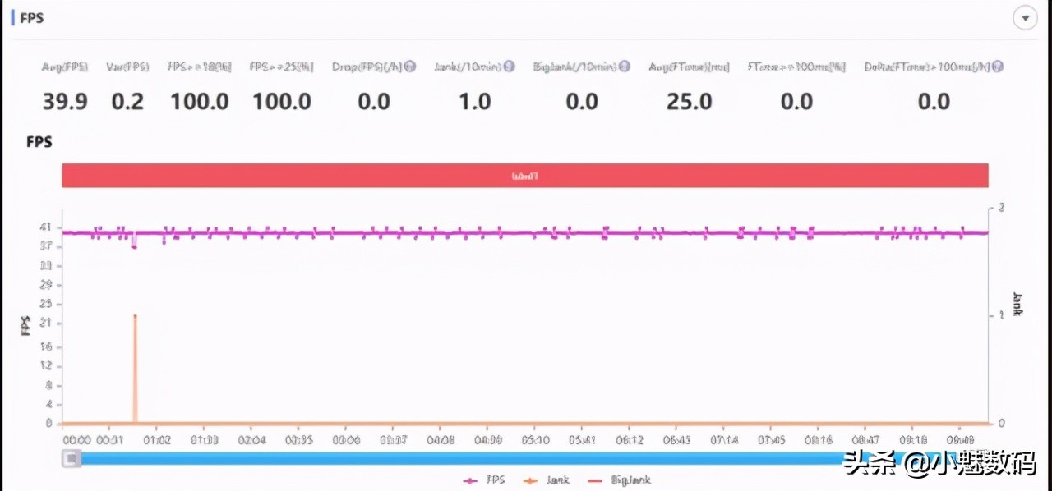The image size is (1052, 491).
Task: Toggle the FPS series in legend
Action: pyautogui.click(x=484, y=480)
